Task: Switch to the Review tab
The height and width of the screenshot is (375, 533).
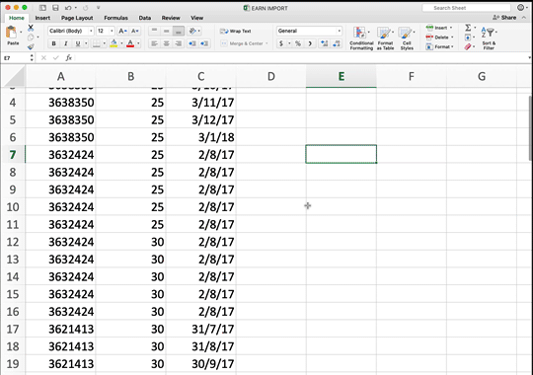Action: coord(171,18)
